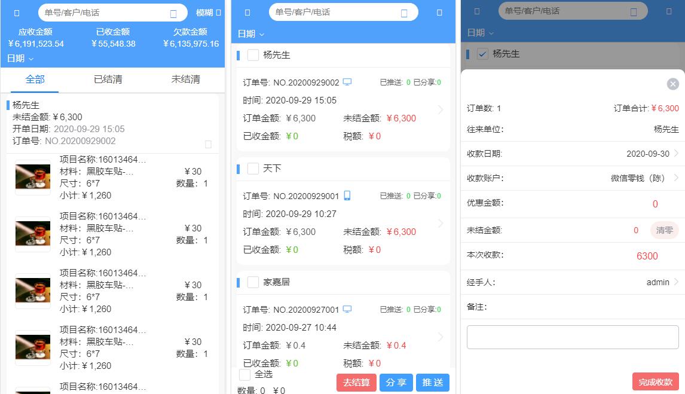Tick the unchecked 杨先生 order checkbox
This screenshot has height=394, width=685.
point(253,55)
